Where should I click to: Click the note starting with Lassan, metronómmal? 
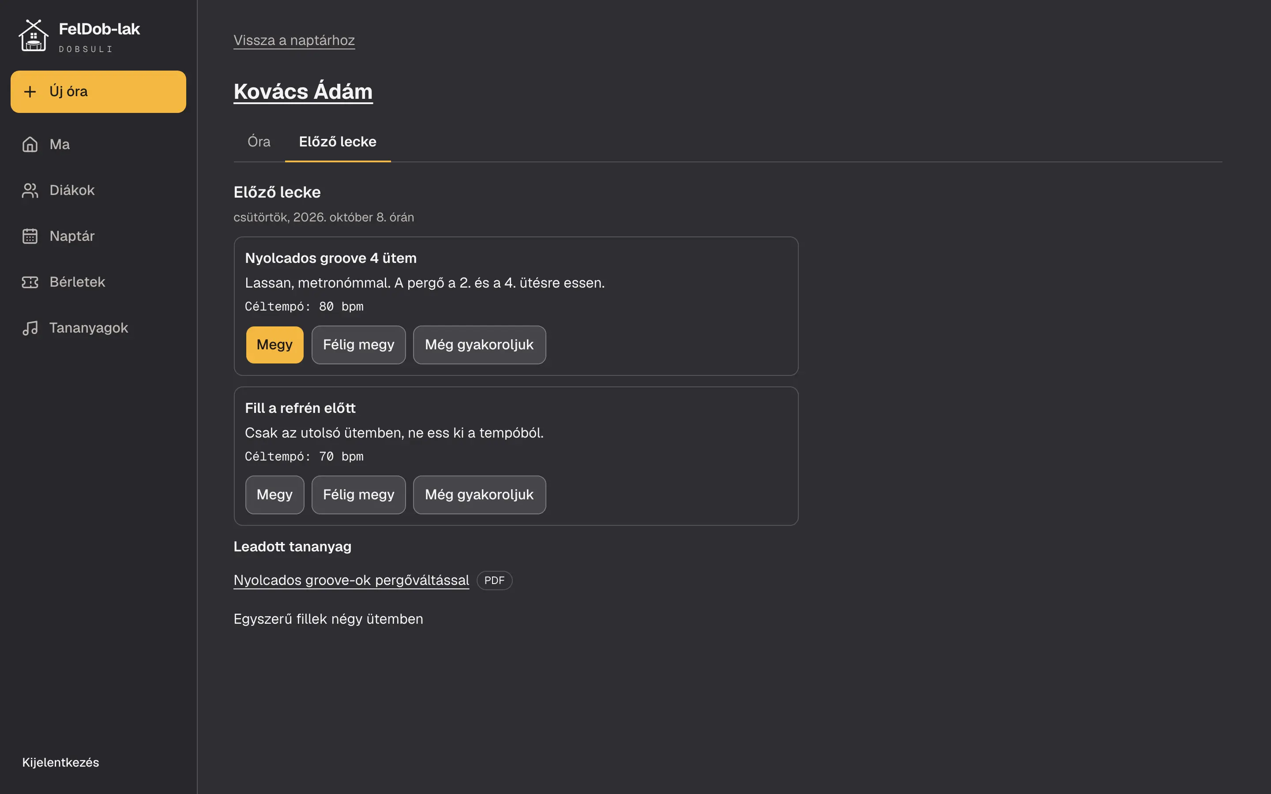tap(425, 283)
